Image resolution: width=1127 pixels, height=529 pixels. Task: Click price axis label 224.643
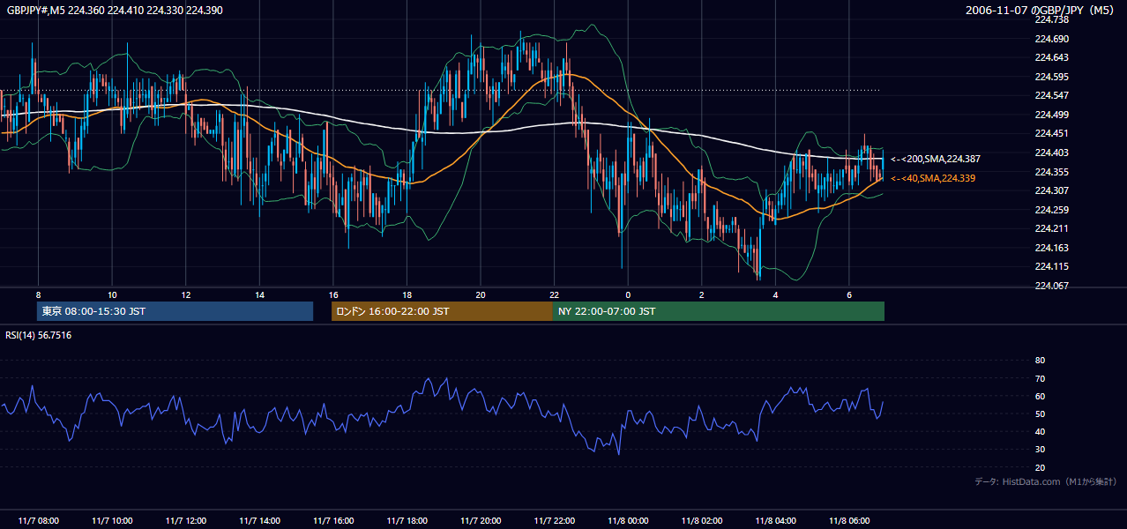pos(1051,57)
